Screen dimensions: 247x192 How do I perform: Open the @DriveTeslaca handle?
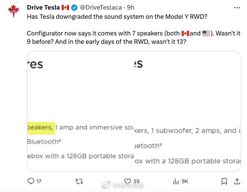click(101, 8)
